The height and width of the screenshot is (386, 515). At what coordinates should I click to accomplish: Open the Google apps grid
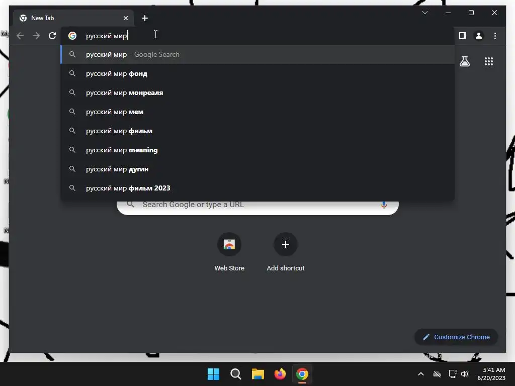point(489,61)
